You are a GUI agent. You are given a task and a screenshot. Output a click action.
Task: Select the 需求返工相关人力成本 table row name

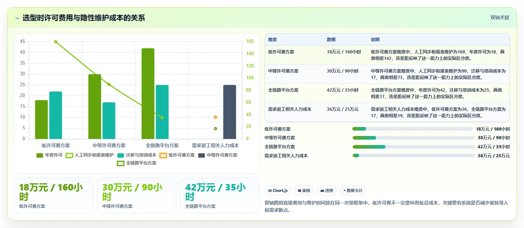(x=290, y=109)
